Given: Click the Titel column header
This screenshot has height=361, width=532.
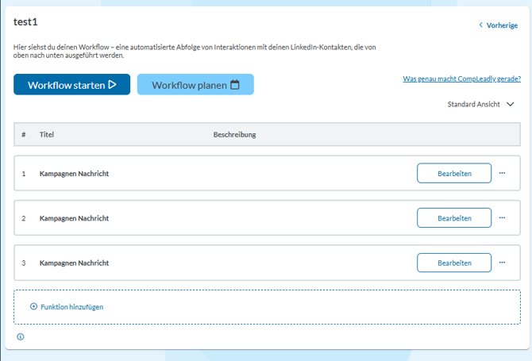Looking at the screenshot, I should click(47, 135).
